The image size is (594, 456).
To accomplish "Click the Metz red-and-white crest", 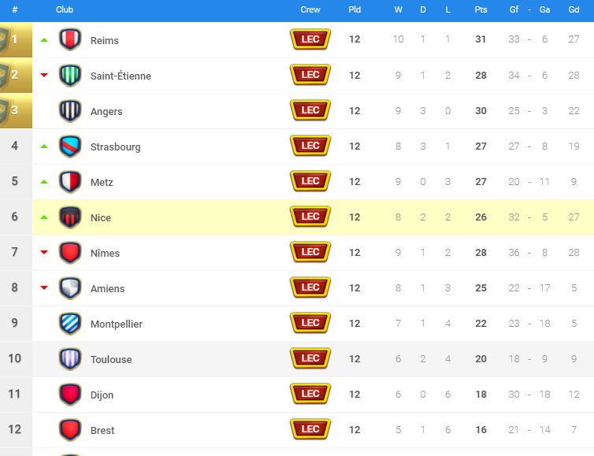I will pyautogui.click(x=70, y=182).
